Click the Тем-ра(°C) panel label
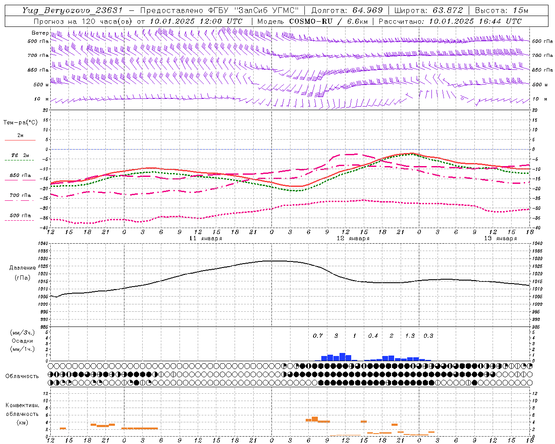The width and height of the screenshot is (555, 444). coord(20,123)
